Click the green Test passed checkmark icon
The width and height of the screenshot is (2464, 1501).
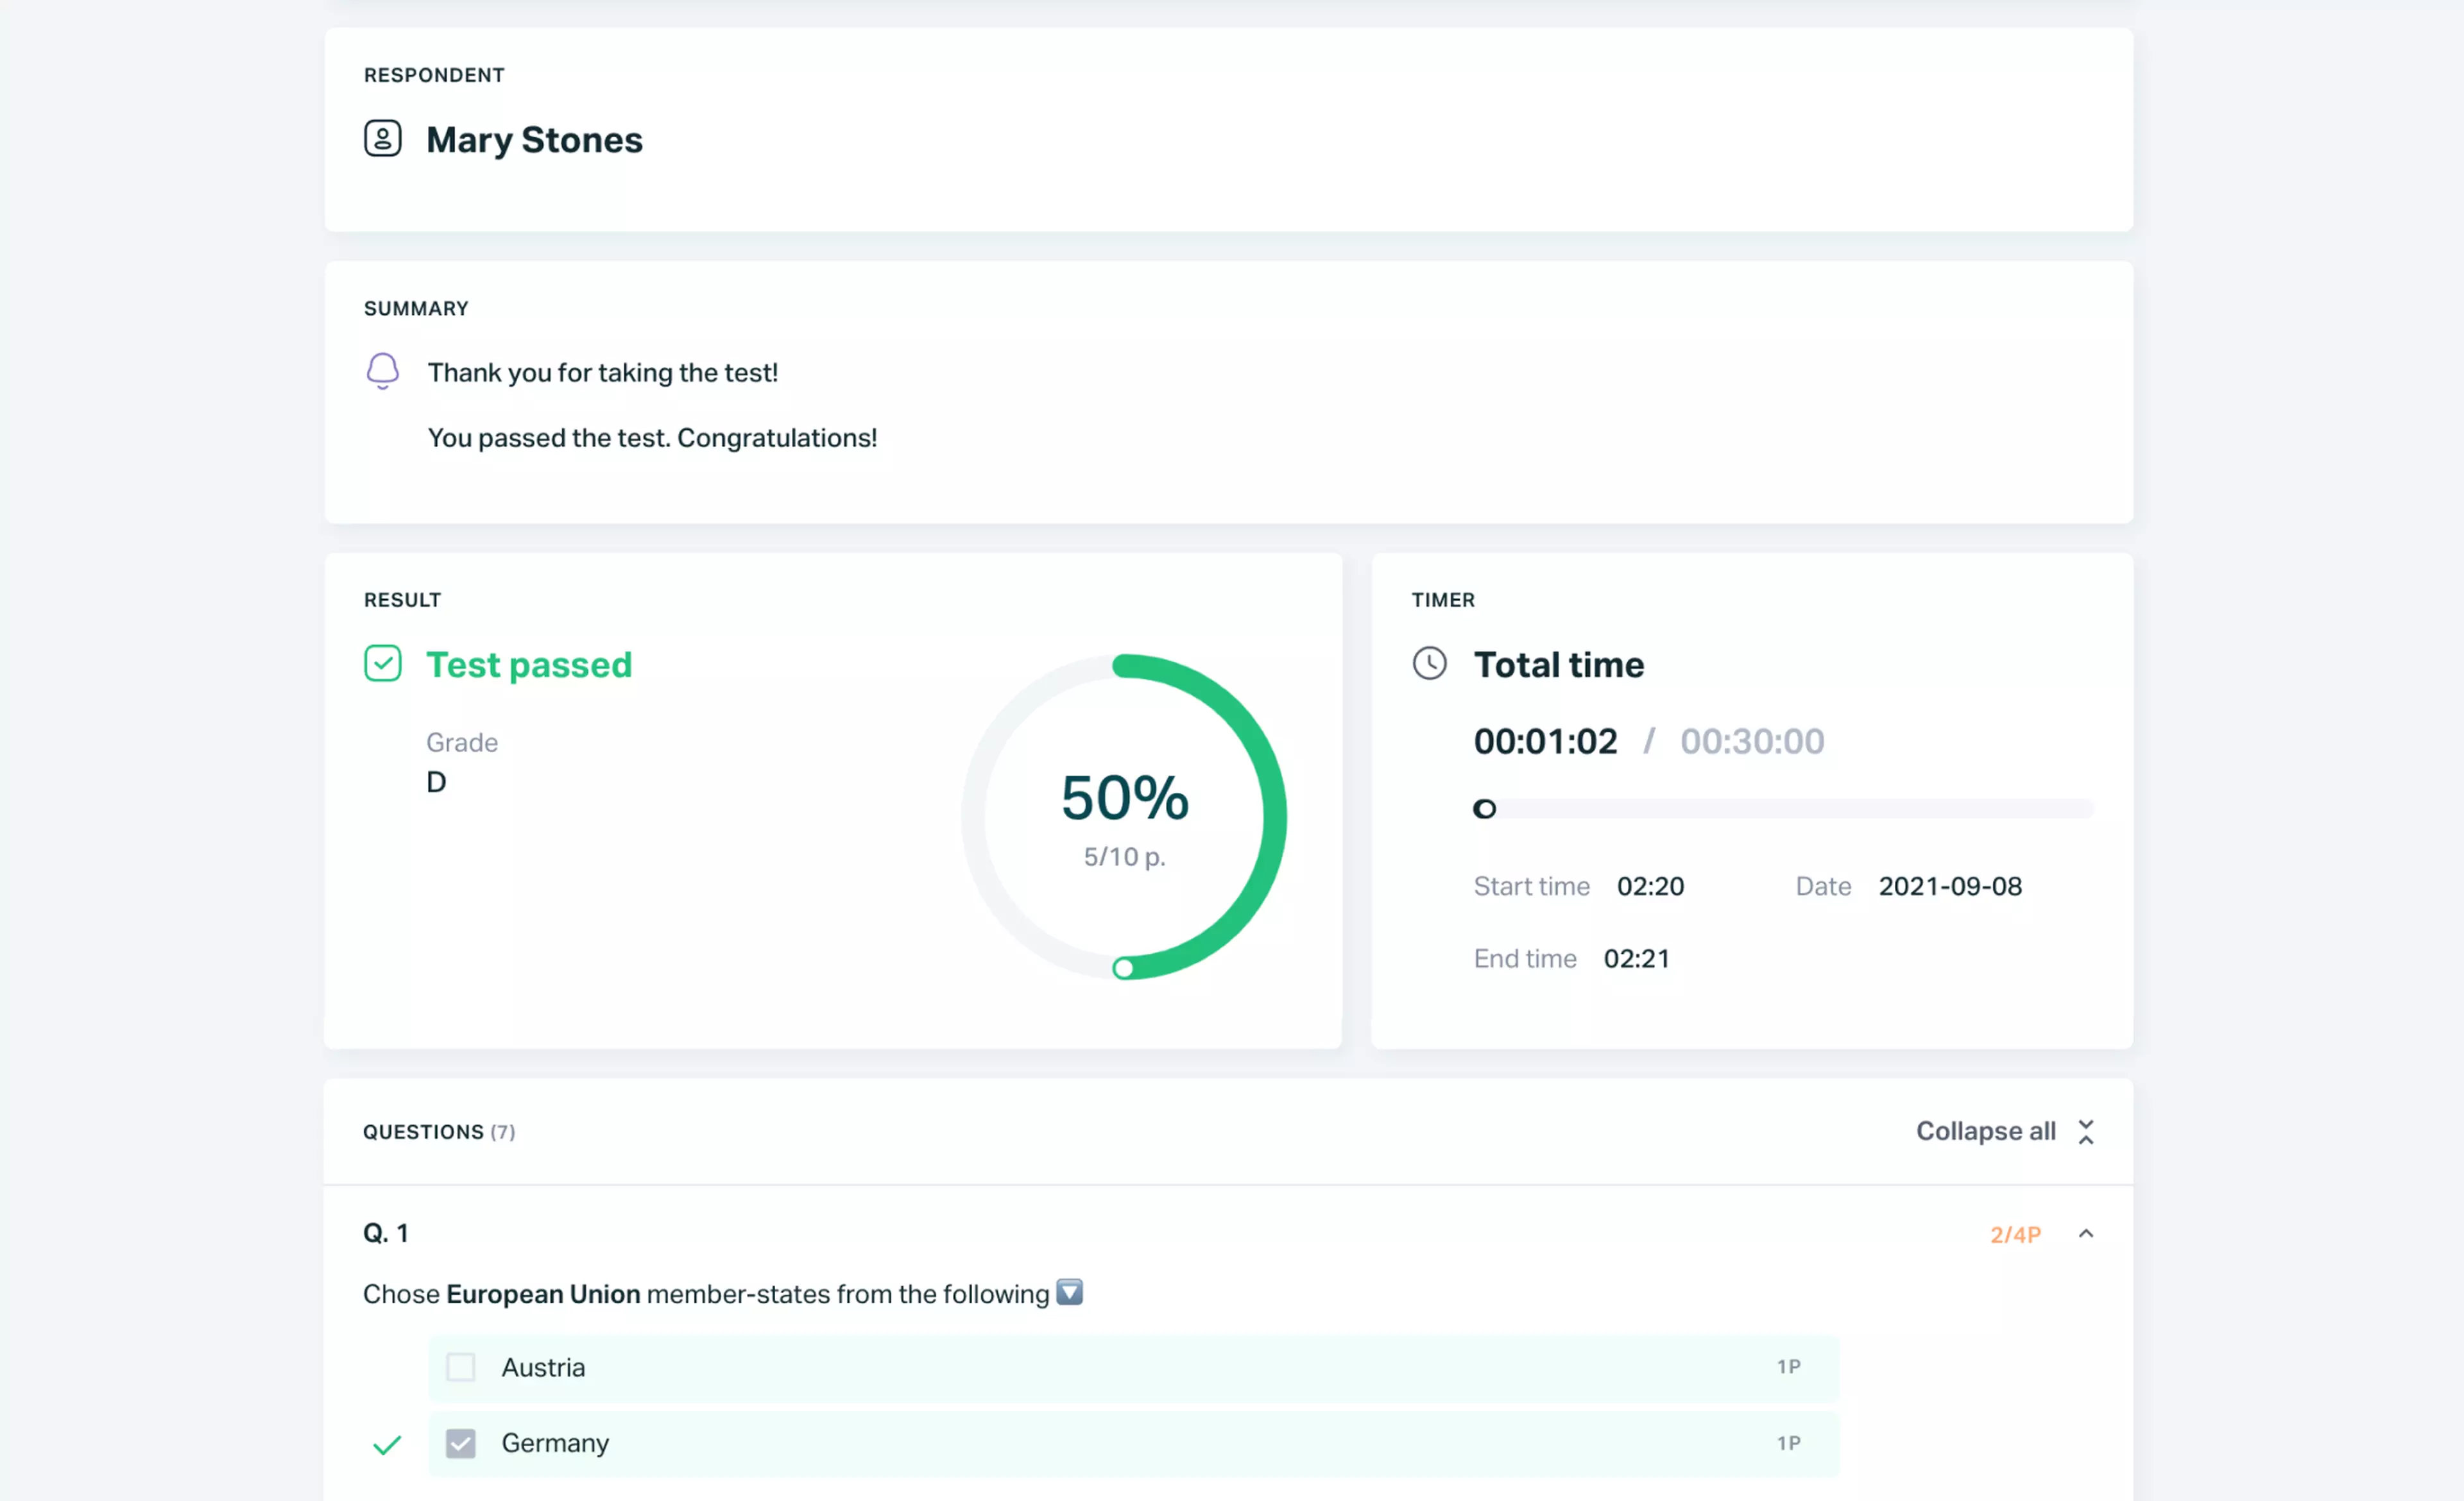pos(383,663)
